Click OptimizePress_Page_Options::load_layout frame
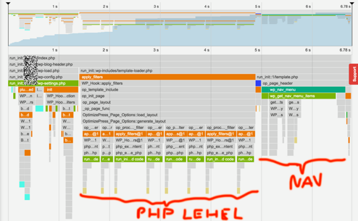This screenshot has width=358, height=221. [167, 115]
